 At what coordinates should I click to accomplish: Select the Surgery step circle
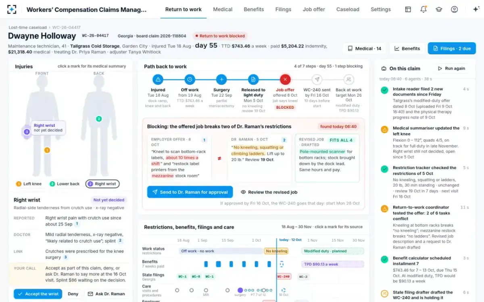(221, 79)
